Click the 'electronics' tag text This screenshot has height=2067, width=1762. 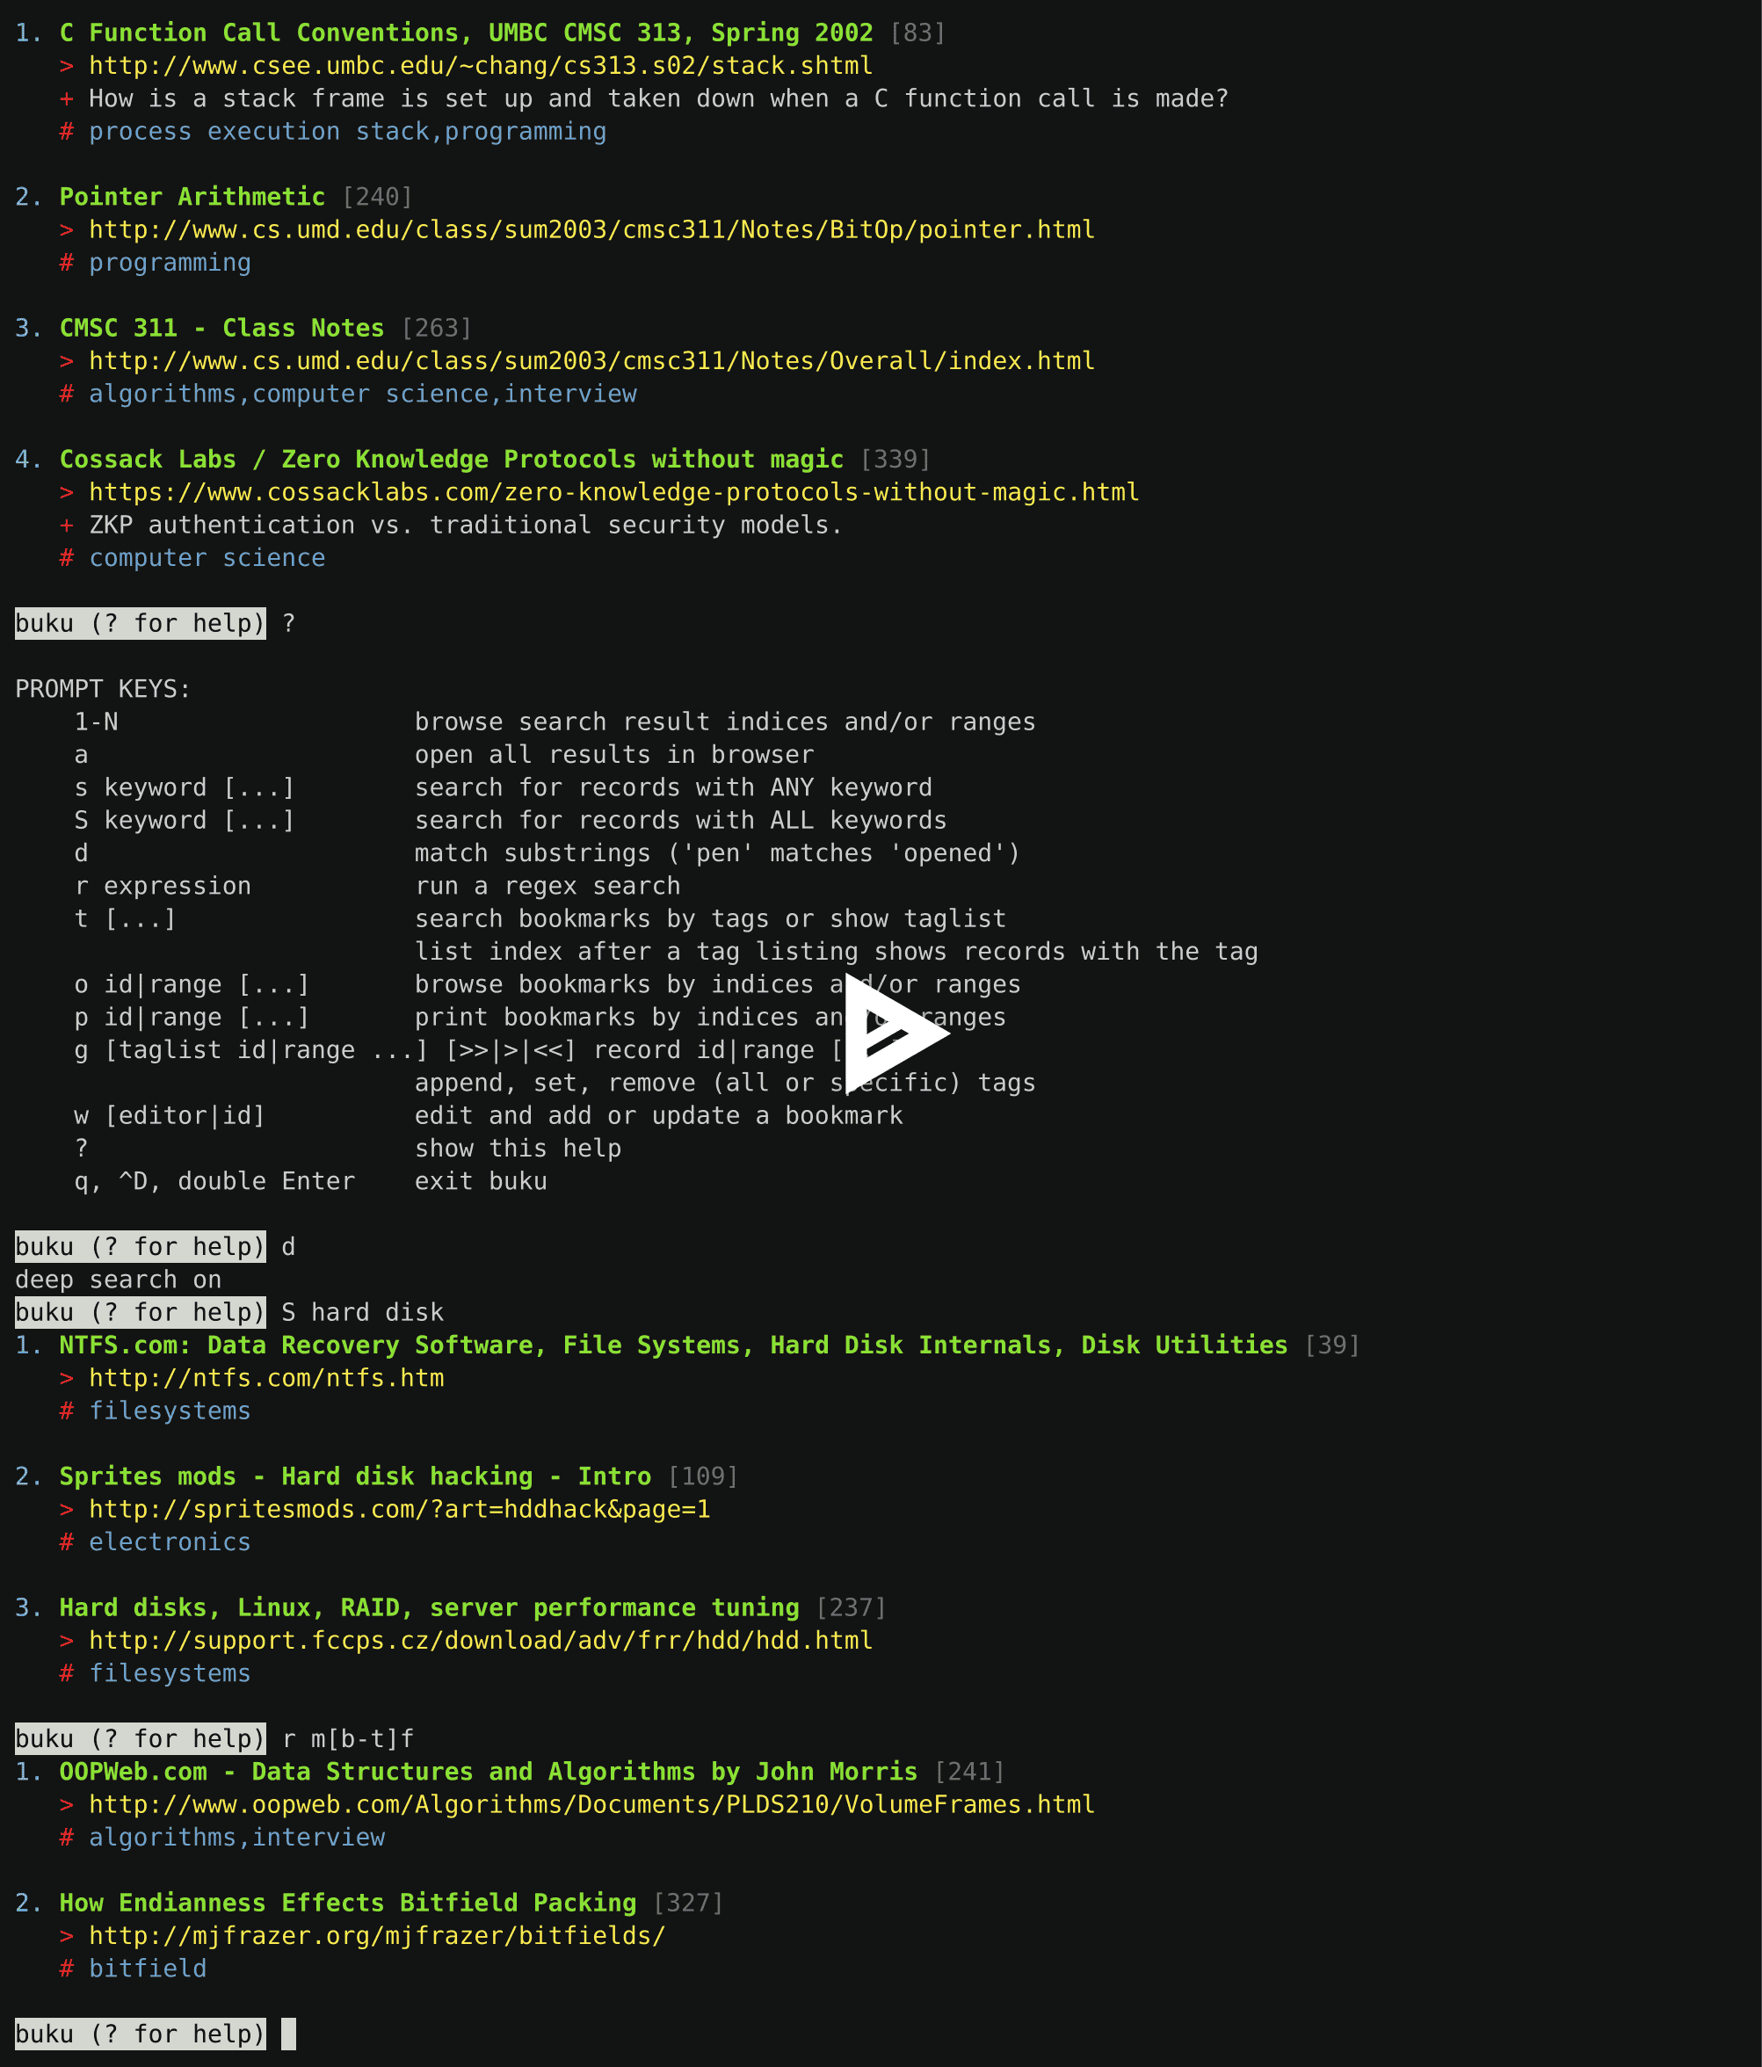(170, 1542)
